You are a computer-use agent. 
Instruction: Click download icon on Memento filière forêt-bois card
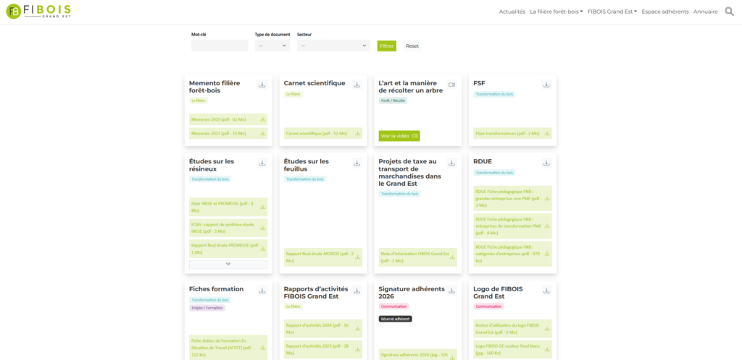click(x=262, y=85)
